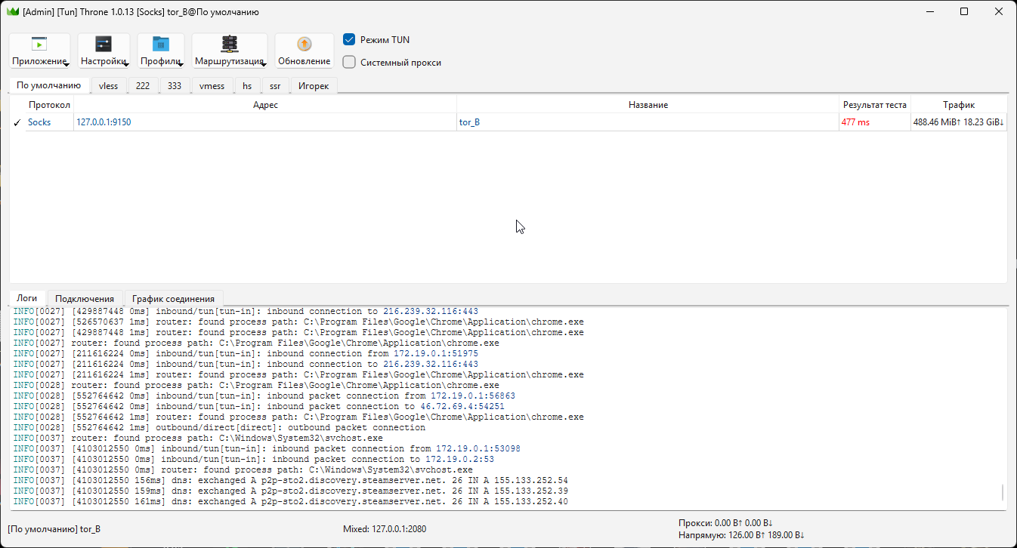The width and height of the screenshot is (1017, 548).
Task: Open the Маршрутизация toolbar menu
Action: [x=229, y=51]
